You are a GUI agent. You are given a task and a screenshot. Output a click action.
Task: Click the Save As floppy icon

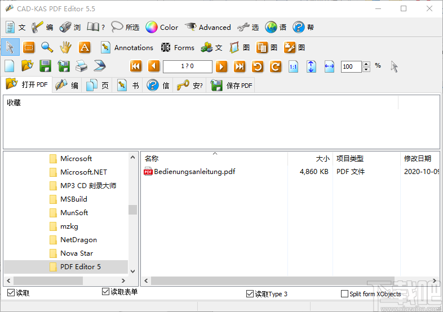(x=64, y=66)
